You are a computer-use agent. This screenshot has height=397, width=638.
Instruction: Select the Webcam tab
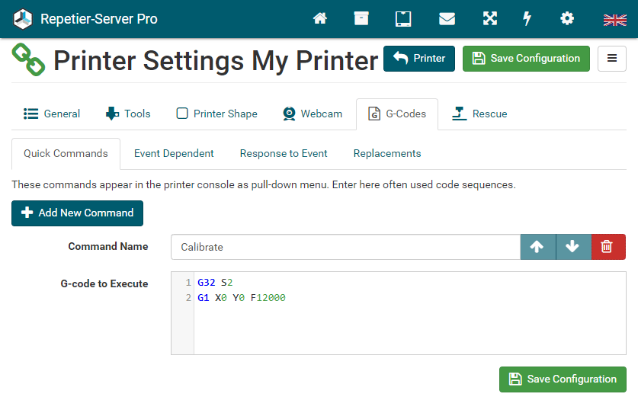312,114
